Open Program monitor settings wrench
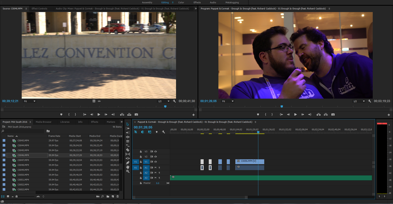 click(370, 101)
